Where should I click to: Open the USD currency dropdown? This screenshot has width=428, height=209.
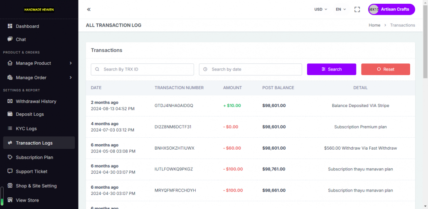click(x=320, y=9)
